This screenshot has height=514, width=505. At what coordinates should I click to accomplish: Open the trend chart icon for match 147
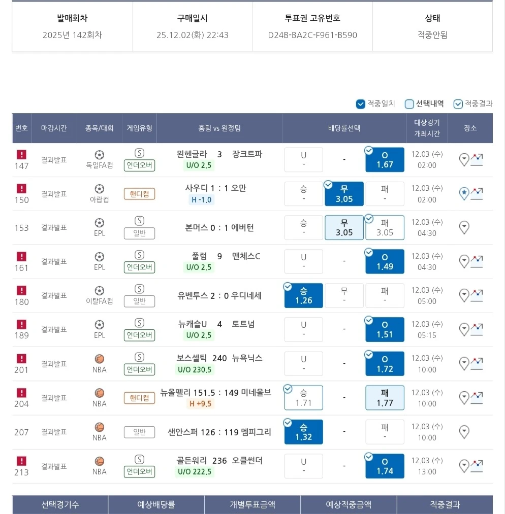pyautogui.click(x=477, y=160)
